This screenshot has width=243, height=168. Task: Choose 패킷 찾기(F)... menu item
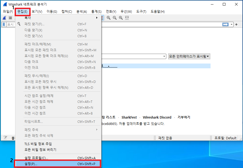coord(58,24)
